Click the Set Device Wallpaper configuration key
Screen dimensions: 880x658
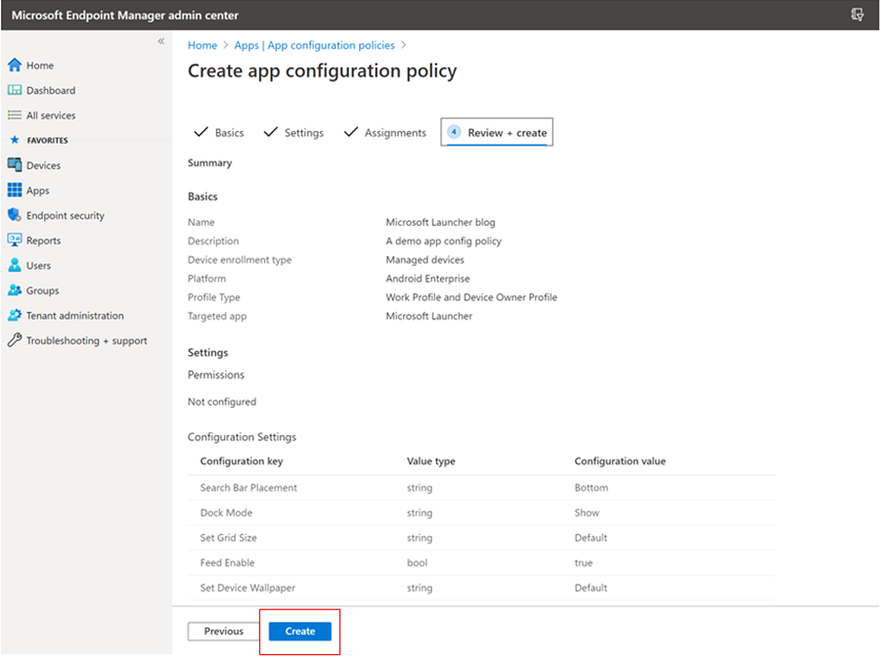[247, 588]
